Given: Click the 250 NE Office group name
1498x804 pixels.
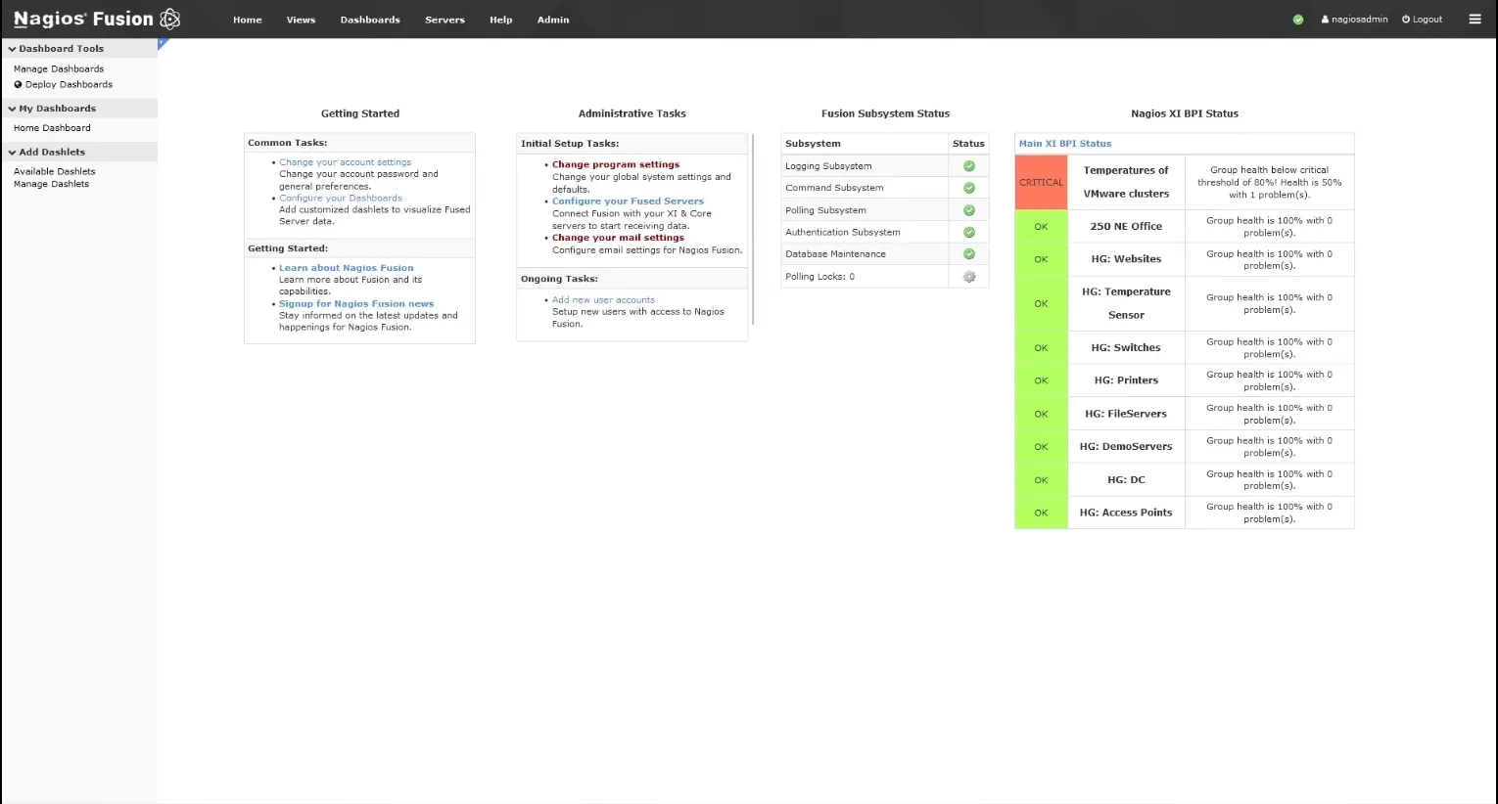Looking at the screenshot, I should coord(1126,227).
